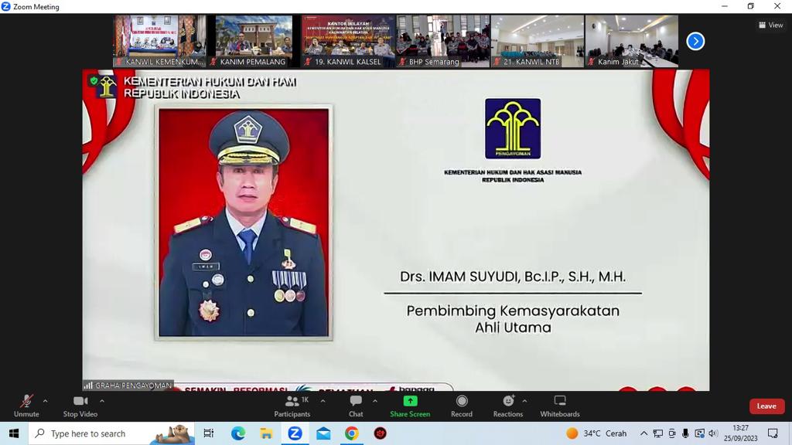Leave the meeting

pos(766,406)
